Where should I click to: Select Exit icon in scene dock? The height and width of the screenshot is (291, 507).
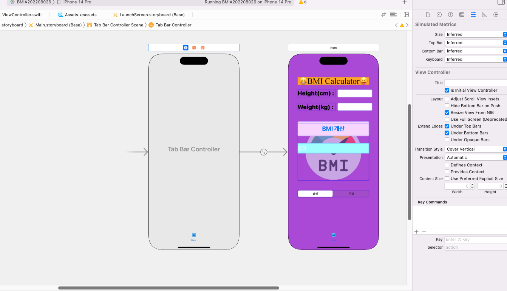[x=202, y=48]
